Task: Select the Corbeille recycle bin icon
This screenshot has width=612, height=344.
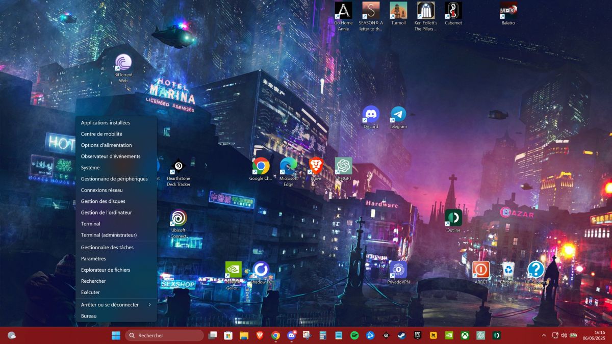Action: [x=508, y=273]
